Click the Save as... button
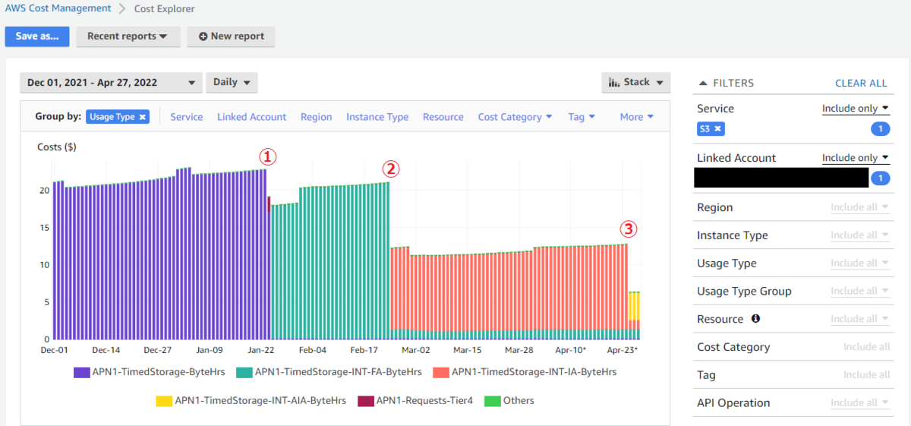Image resolution: width=911 pixels, height=426 pixels. click(37, 36)
